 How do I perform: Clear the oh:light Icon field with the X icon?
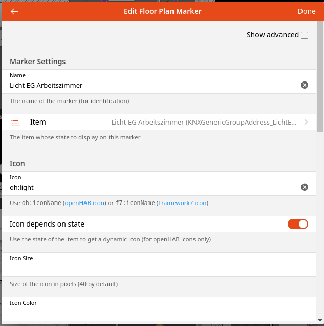(305, 187)
